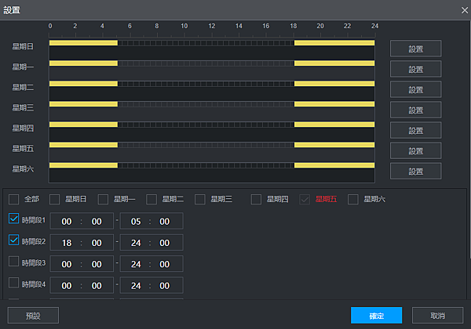Click 星期六 morning yellow timeline segment
The image size is (471, 329).
[x=83, y=165]
